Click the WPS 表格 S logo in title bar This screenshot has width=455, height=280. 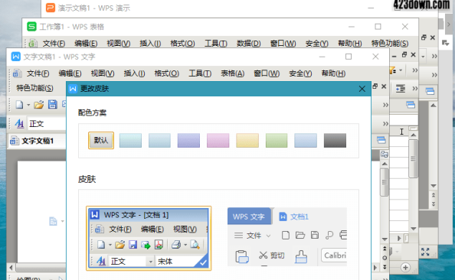(31, 27)
